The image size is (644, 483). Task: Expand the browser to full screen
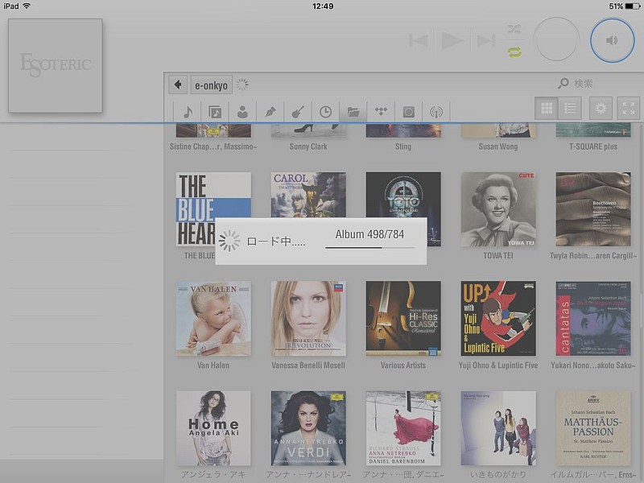(628, 108)
